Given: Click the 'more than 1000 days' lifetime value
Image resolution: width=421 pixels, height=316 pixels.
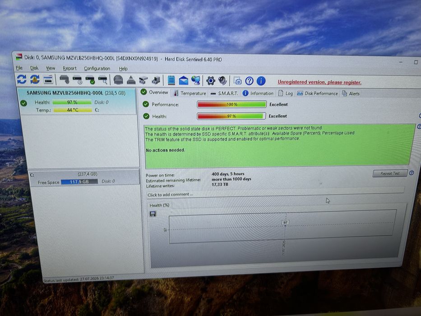Looking at the screenshot, I should coord(231,179).
